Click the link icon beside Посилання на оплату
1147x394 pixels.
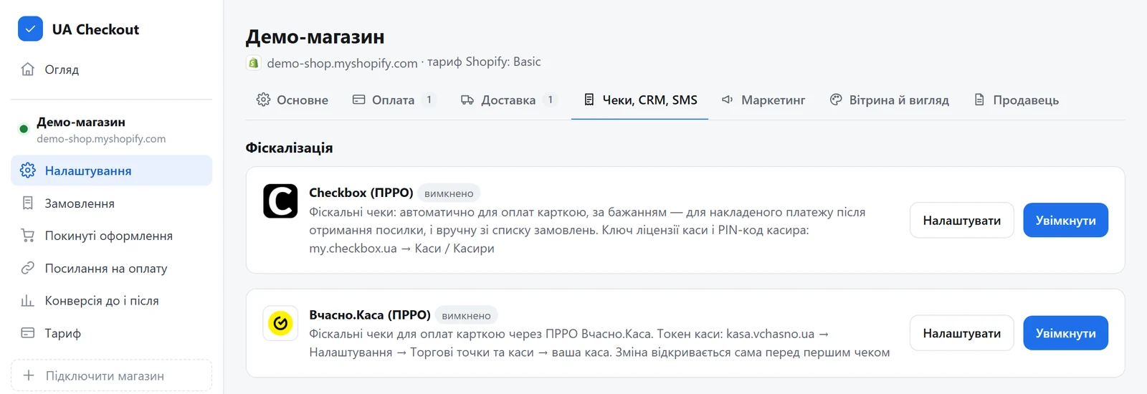point(28,268)
